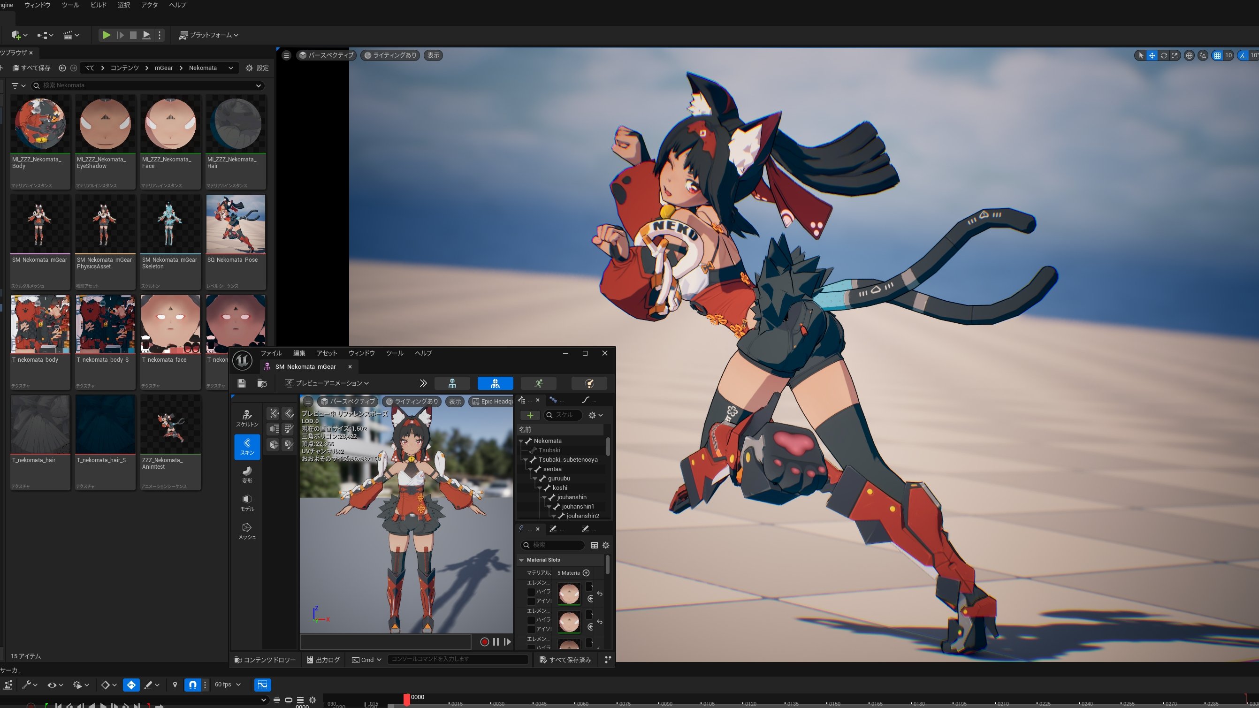Open details panel settings gear icon
Screen dimensions: 1259x708
coord(605,545)
